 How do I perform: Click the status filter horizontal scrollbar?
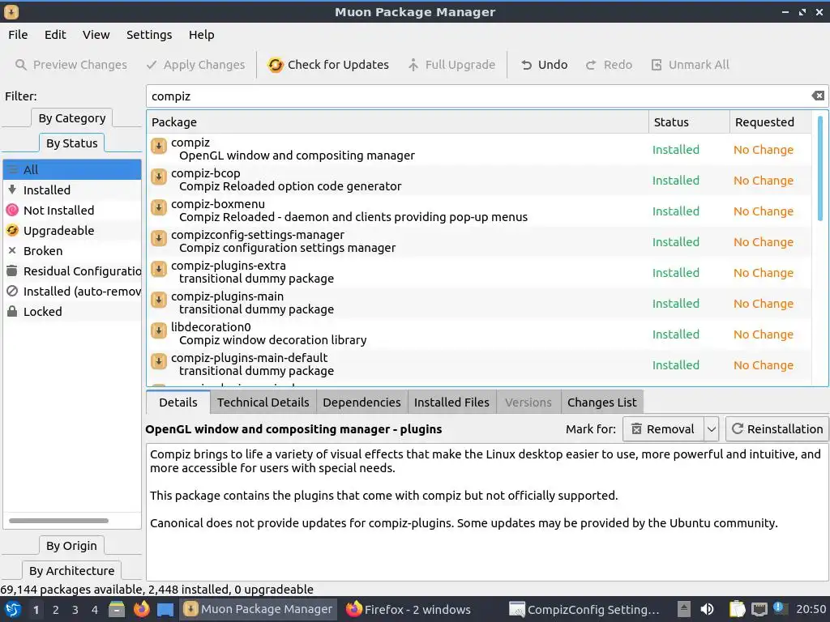pos(58,521)
